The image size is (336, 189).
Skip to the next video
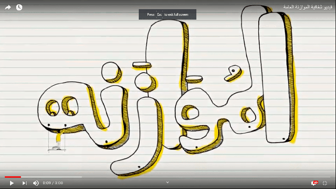(24, 183)
